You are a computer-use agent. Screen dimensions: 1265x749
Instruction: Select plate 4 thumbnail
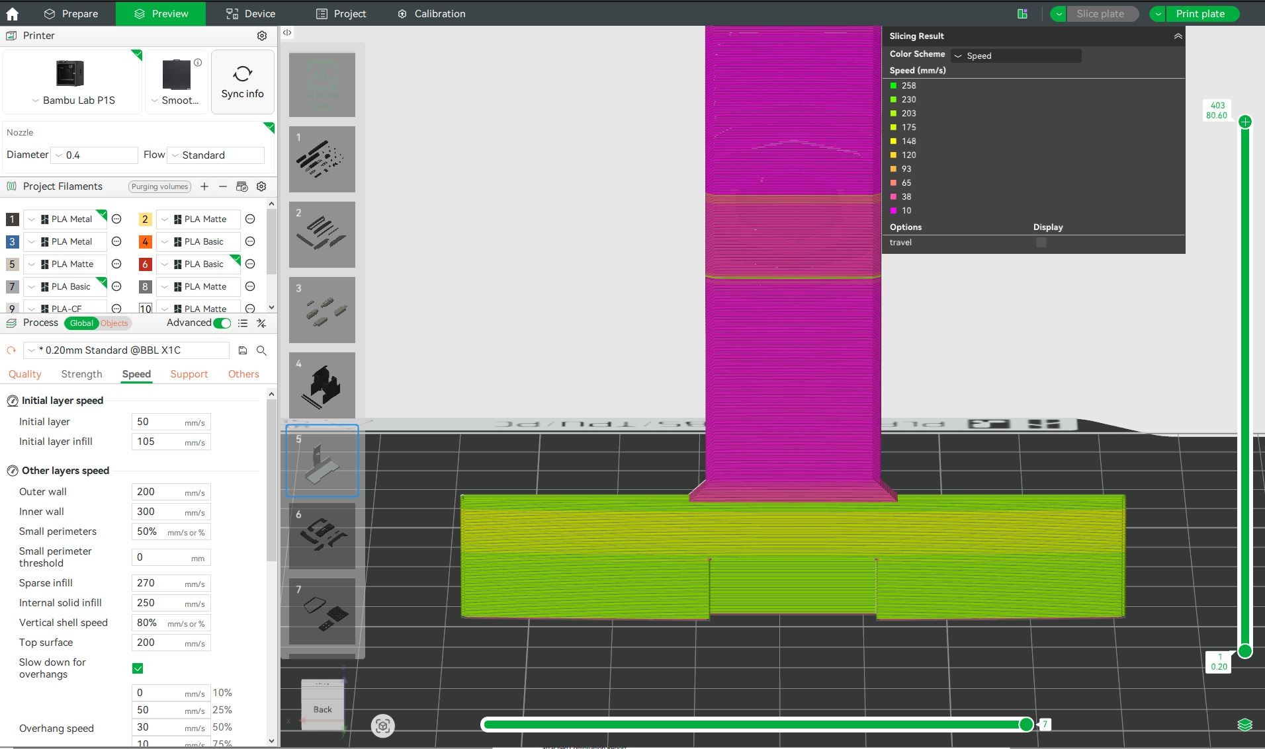(x=322, y=385)
